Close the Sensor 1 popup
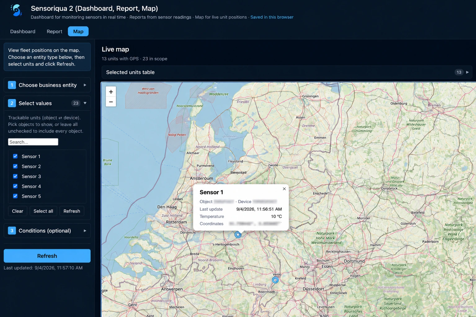 284,189
